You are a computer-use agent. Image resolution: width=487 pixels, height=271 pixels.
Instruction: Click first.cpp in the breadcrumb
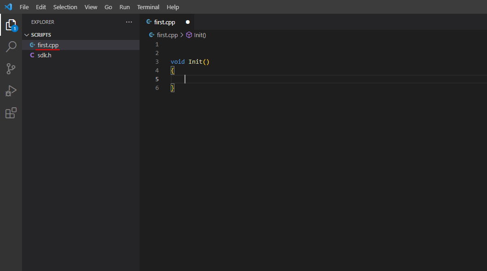pos(167,35)
